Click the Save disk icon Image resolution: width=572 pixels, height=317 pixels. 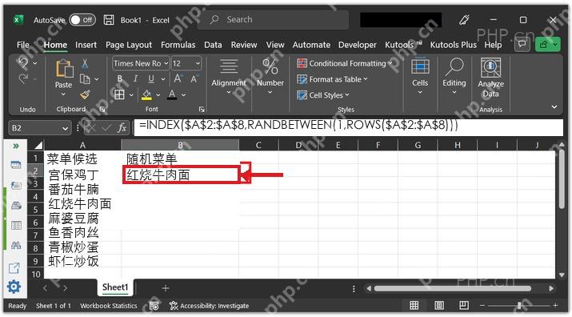pos(109,20)
